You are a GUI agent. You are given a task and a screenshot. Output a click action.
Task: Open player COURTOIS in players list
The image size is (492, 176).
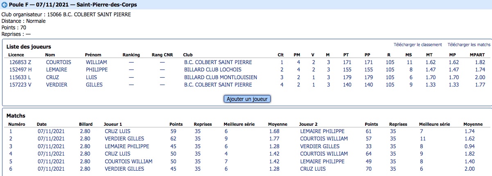[59, 62]
